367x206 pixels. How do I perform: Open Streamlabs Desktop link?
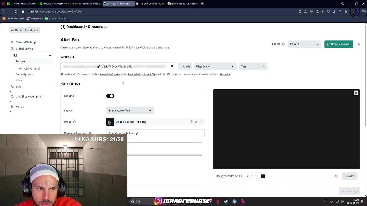(110, 74)
